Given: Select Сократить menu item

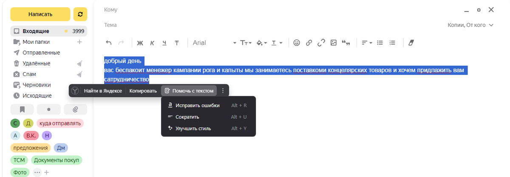Looking at the screenshot, I should 208,117.
